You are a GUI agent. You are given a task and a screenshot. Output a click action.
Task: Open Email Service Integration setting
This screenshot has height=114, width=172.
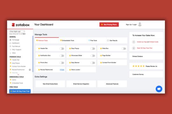[81, 84]
